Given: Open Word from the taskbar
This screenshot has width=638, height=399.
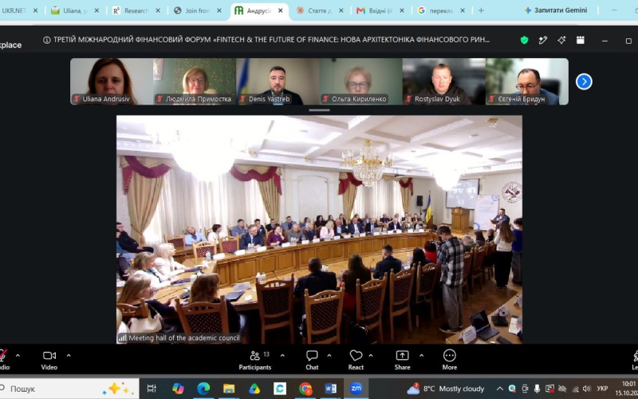Looking at the screenshot, I should 331,389.
